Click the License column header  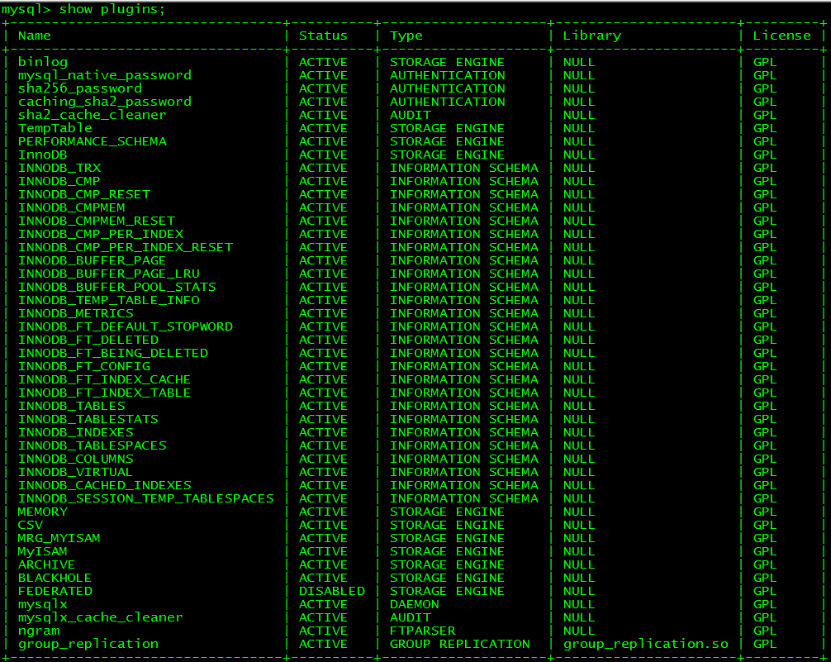click(x=783, y=36)
